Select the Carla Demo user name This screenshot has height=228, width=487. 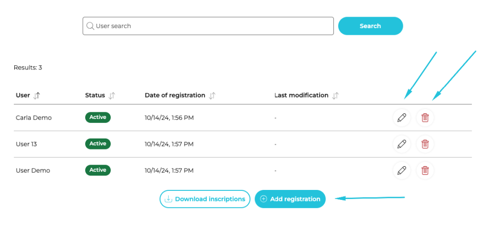coord(33,118)
